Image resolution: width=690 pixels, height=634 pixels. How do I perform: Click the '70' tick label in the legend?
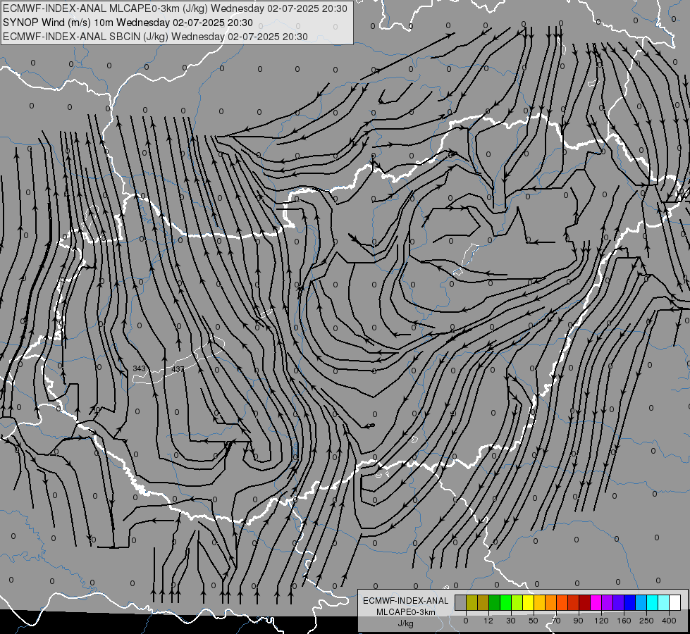pyautogui.click(x=556, y=621)
